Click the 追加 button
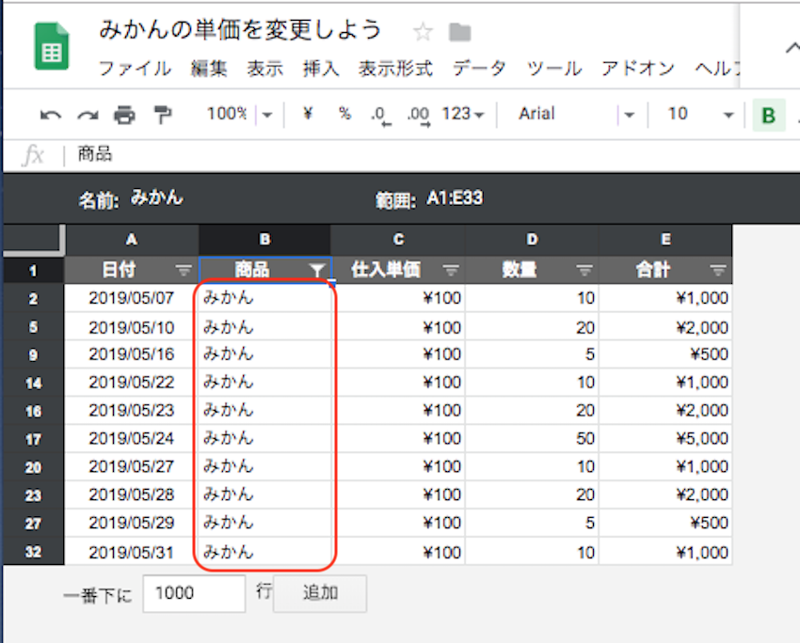The height and width of the screenshot is (643, 800). [x=319, y=593]
